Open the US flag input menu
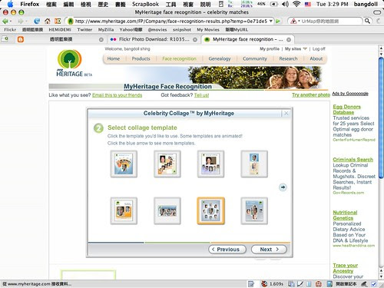This screenshot has height=288, width=384. (x=308, y=5)
